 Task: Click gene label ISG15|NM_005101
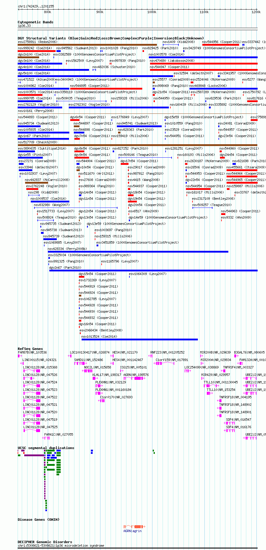click(x=134, y=367)
